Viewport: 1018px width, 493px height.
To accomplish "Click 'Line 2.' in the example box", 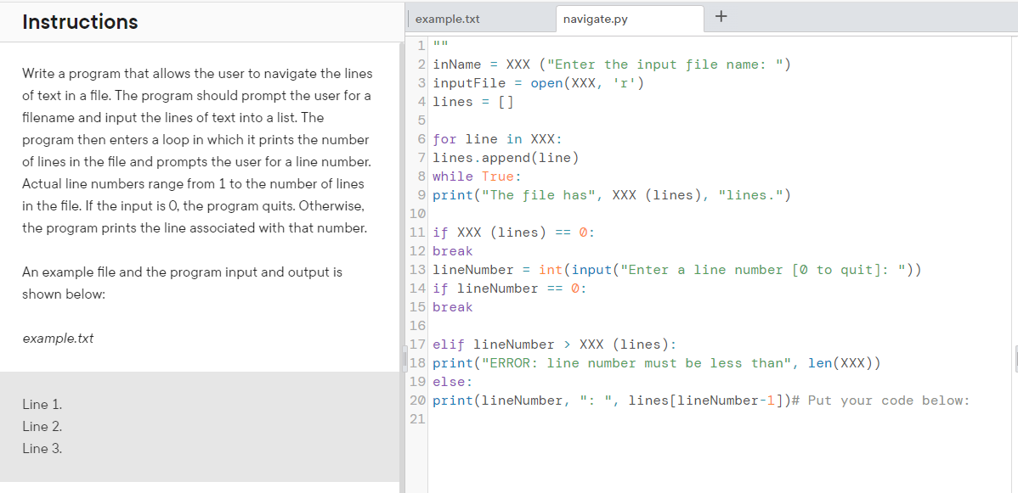I will [42, 426].
